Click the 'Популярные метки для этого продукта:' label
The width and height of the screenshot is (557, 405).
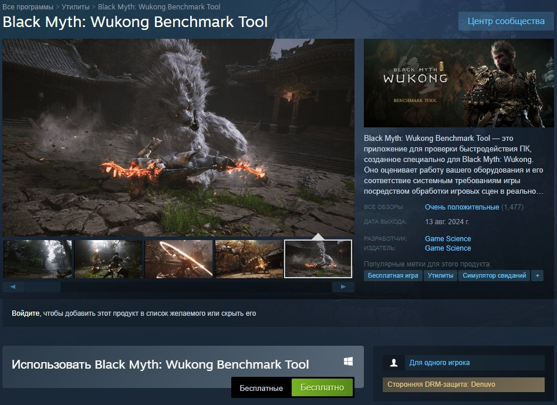tap(428, 264)
